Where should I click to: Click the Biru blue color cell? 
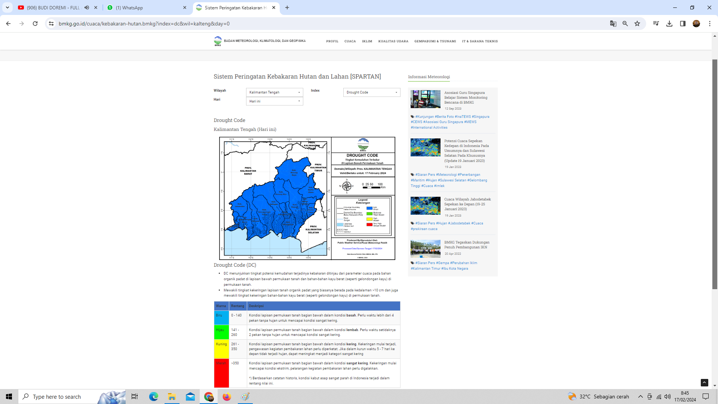point(221,318)
